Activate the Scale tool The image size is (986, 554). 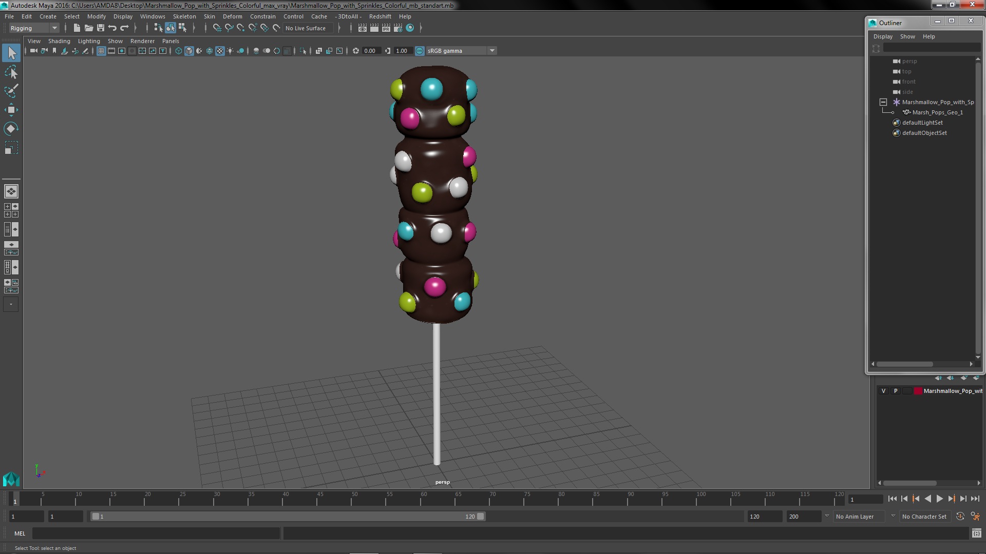pos(11,148)
